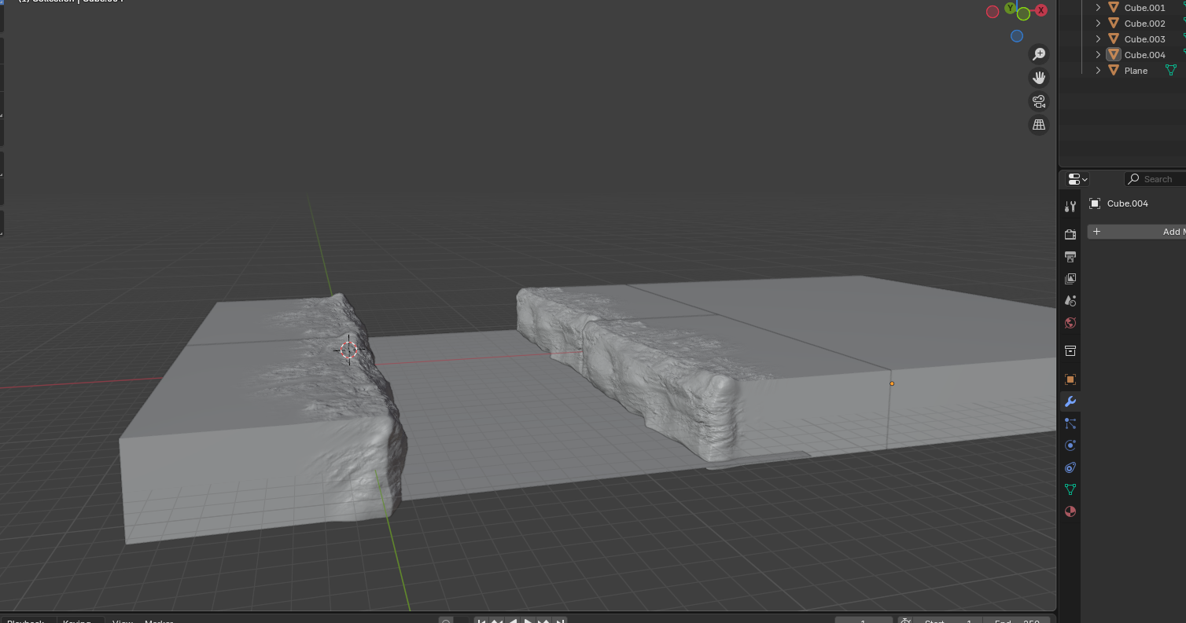1186x623 pixels.
Task: Toggle perspective/orthographic grid icon
Action: [1039, 125]
